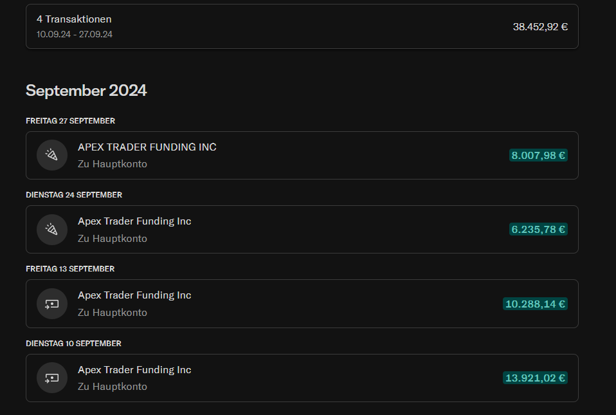Click the 6.235,78 € amount badge
The width and height of the screenshot is (616, 415).
pos(538,230)
